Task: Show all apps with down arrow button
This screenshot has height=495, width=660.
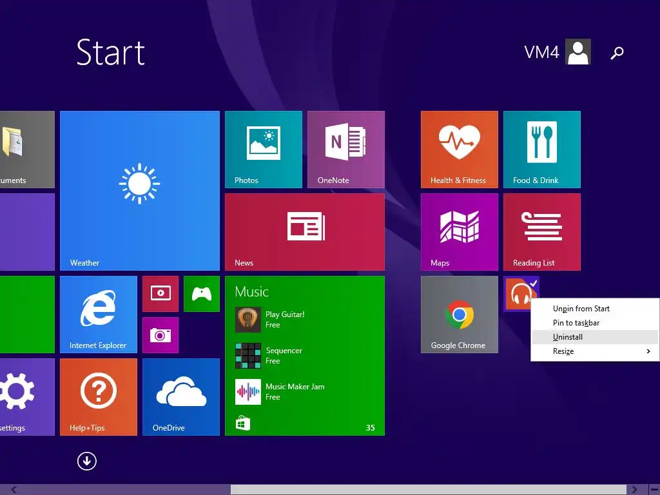Action: [x=87, y=461]
